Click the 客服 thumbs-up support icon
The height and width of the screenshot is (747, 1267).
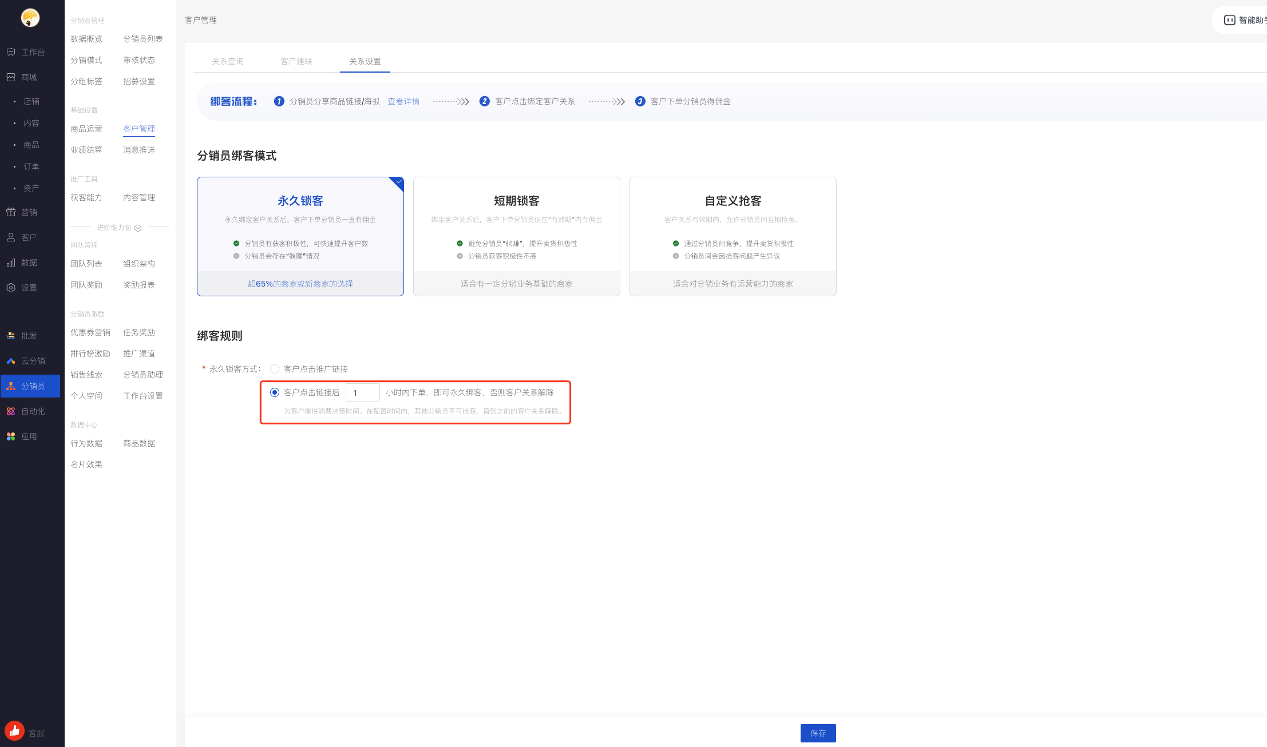coord(15,730)
